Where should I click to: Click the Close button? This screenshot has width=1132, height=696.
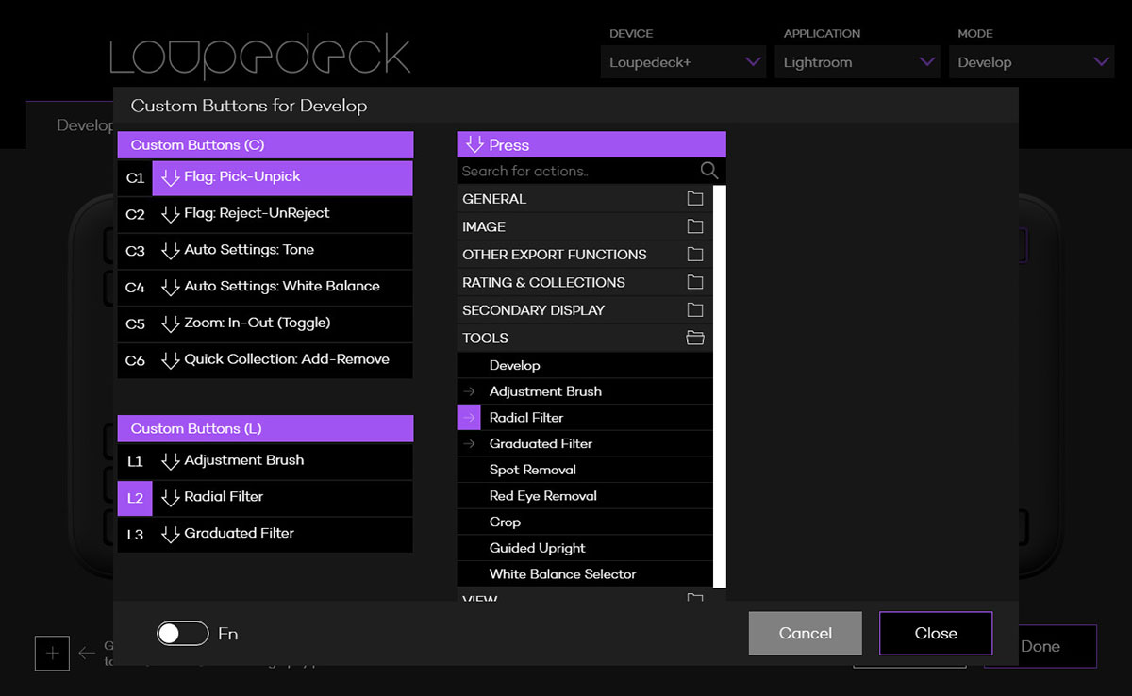click(x=936, y=634)
